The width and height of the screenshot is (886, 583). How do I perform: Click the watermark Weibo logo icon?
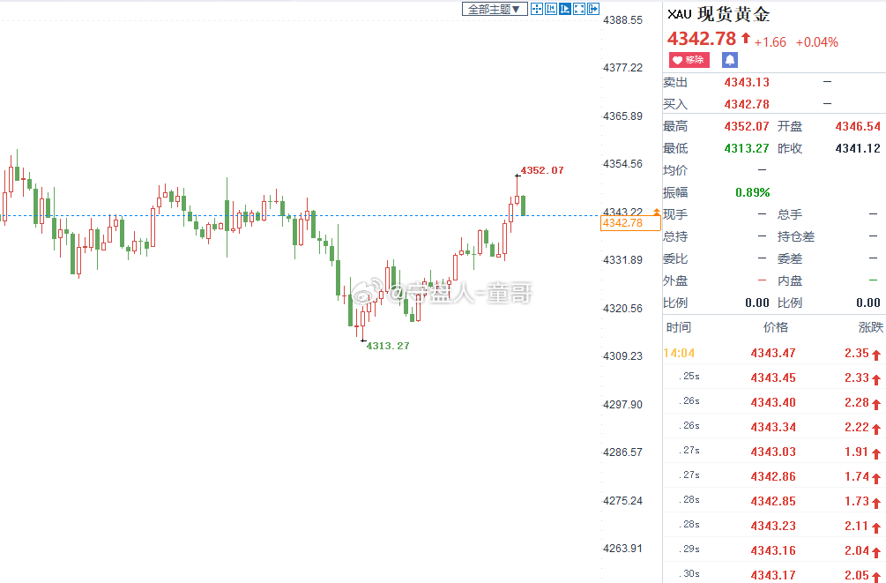coord(368,292)
